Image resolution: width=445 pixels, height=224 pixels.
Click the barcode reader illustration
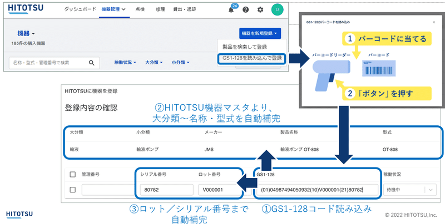331,76
